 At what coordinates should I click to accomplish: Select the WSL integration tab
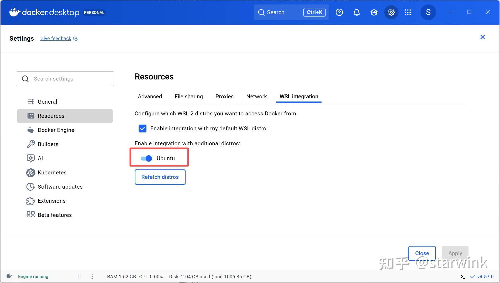pyautogui.click(x=299, y=97)
